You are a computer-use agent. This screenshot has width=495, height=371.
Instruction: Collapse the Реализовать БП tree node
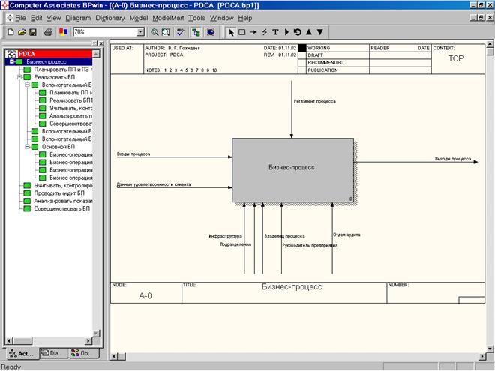(18, 77)
